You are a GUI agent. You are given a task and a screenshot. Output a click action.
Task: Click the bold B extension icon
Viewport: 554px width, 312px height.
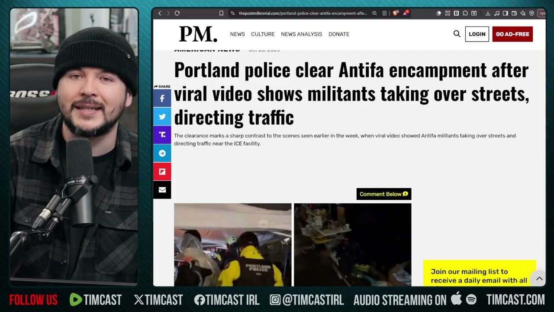pos(456,13)
